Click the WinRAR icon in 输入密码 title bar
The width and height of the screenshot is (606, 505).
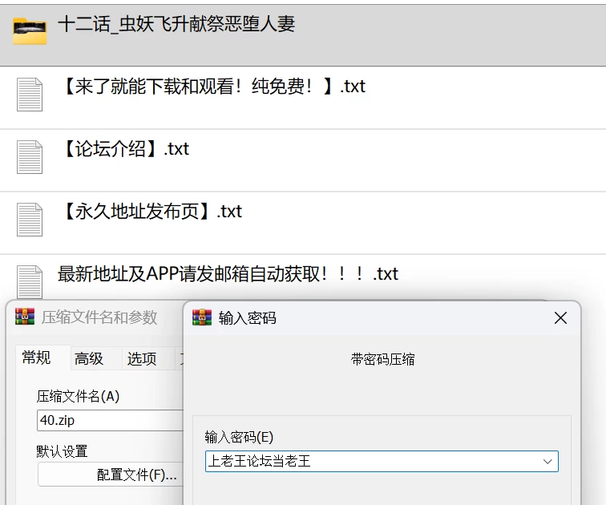202,318
